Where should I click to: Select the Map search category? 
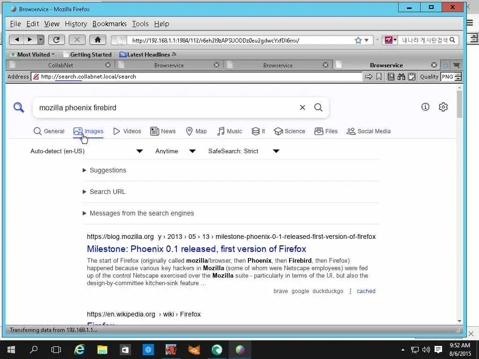(196, 131)
